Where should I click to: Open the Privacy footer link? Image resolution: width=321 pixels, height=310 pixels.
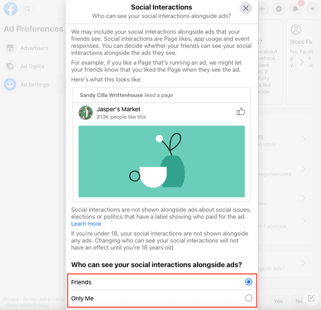tap(11, 299)
